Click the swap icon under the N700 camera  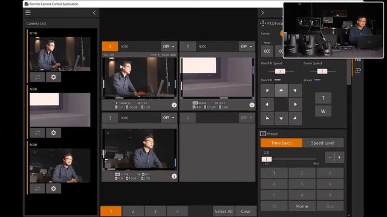coord(37,77)
